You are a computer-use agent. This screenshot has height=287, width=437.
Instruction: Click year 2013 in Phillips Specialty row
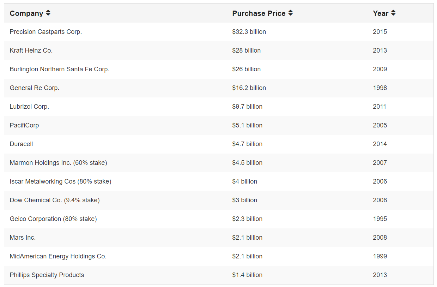pyautogui.click(x=380, y=275)
